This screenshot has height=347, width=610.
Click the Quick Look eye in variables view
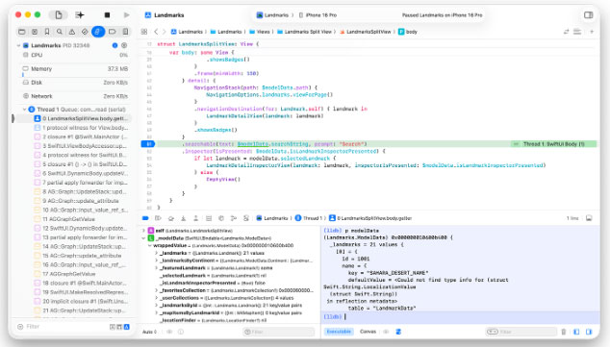[169, 332]
